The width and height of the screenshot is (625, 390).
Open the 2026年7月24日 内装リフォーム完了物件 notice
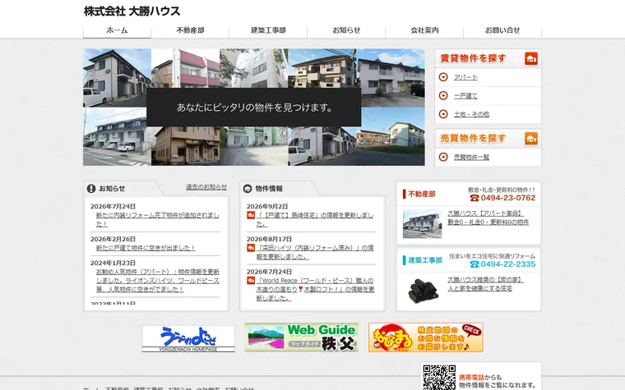(157, 220)
